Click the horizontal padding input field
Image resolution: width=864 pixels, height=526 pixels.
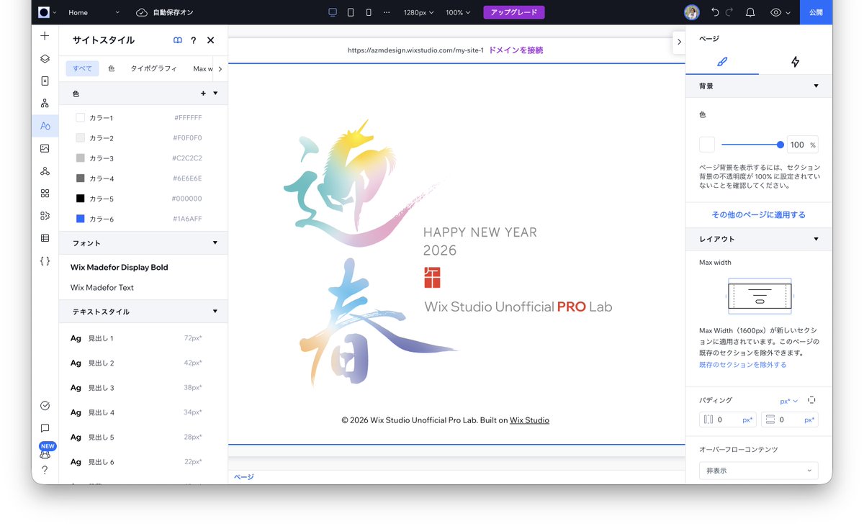coord(728,420)
